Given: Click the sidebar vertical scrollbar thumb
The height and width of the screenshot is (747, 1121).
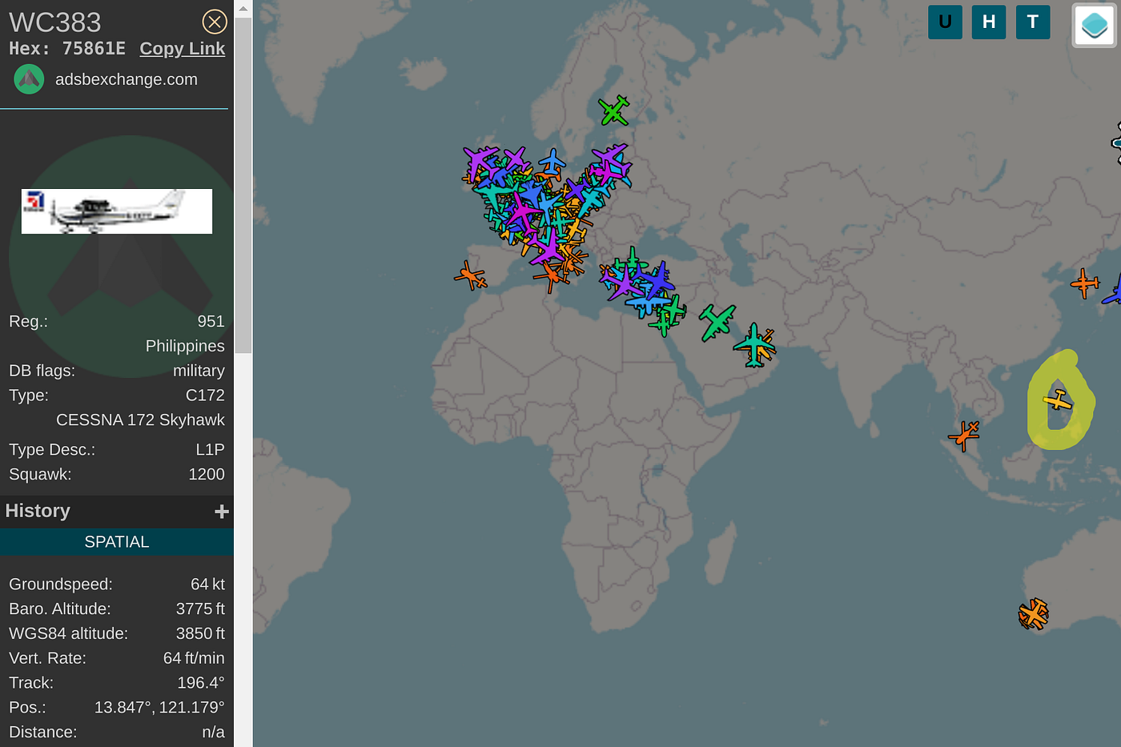Looking at the screenshot, I should 243,185.
